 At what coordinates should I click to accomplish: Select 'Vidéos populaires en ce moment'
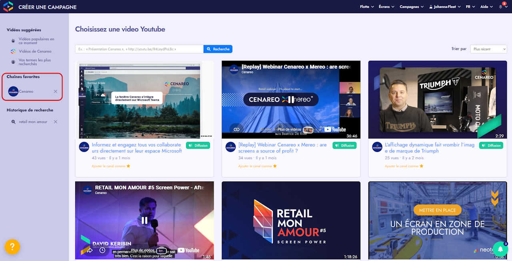[x=36, y=41]
